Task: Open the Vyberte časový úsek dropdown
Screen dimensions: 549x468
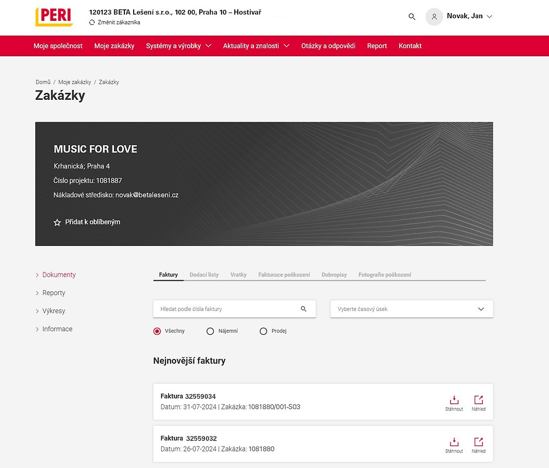Action: point(411,309)
